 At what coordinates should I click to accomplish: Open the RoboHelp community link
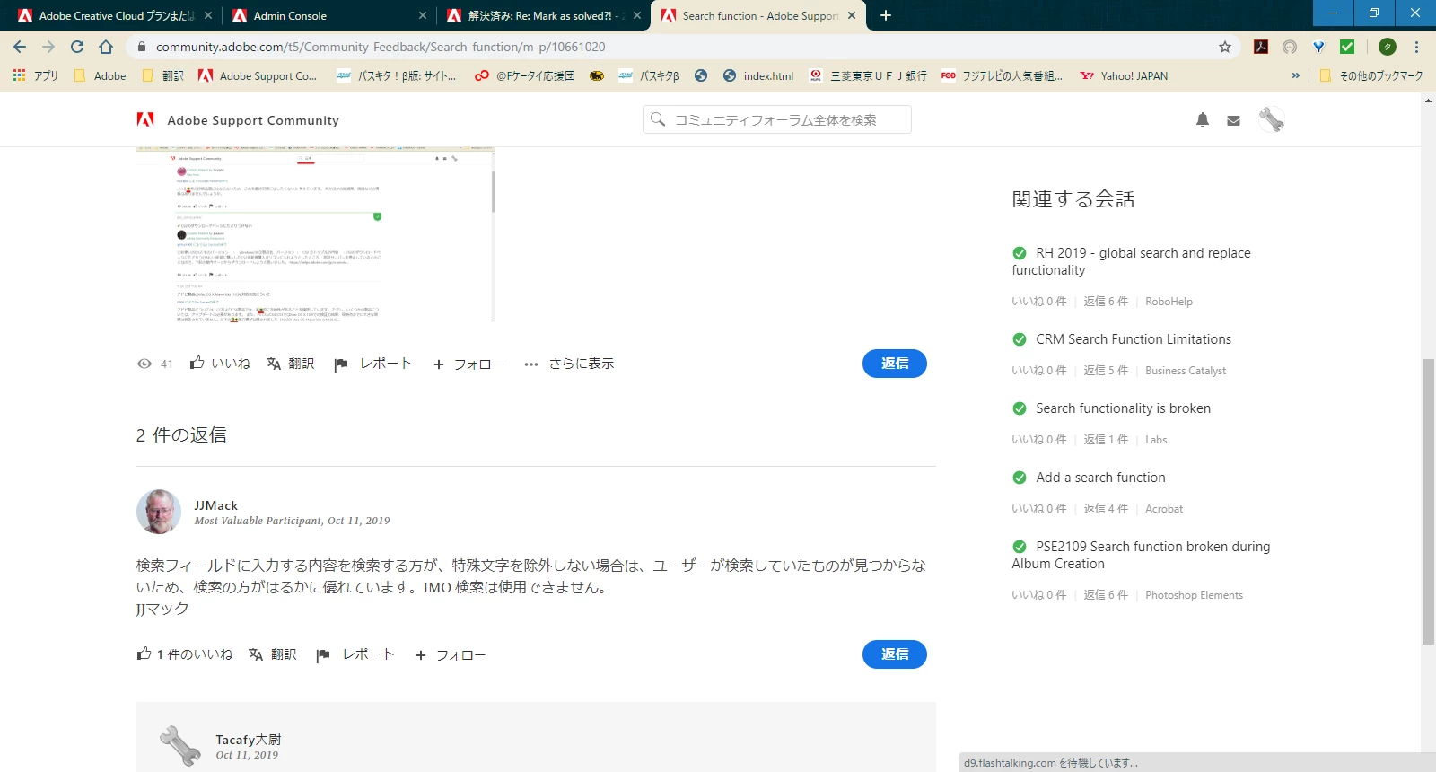1169,302
